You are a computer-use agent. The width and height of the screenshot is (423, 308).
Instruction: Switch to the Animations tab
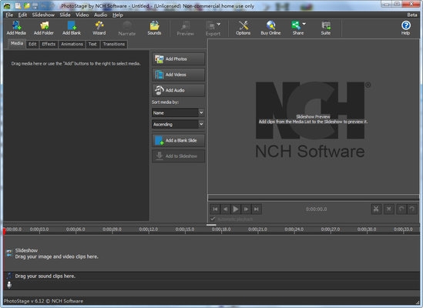click(x=72, y=44)
